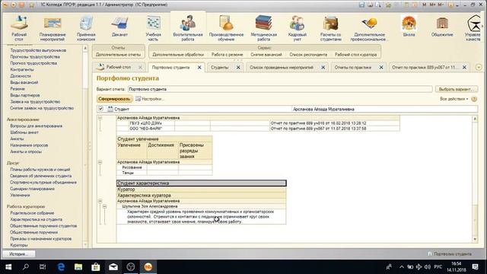
Task: Open tab list dropdown arrow
Action: [x=479, y=68]
